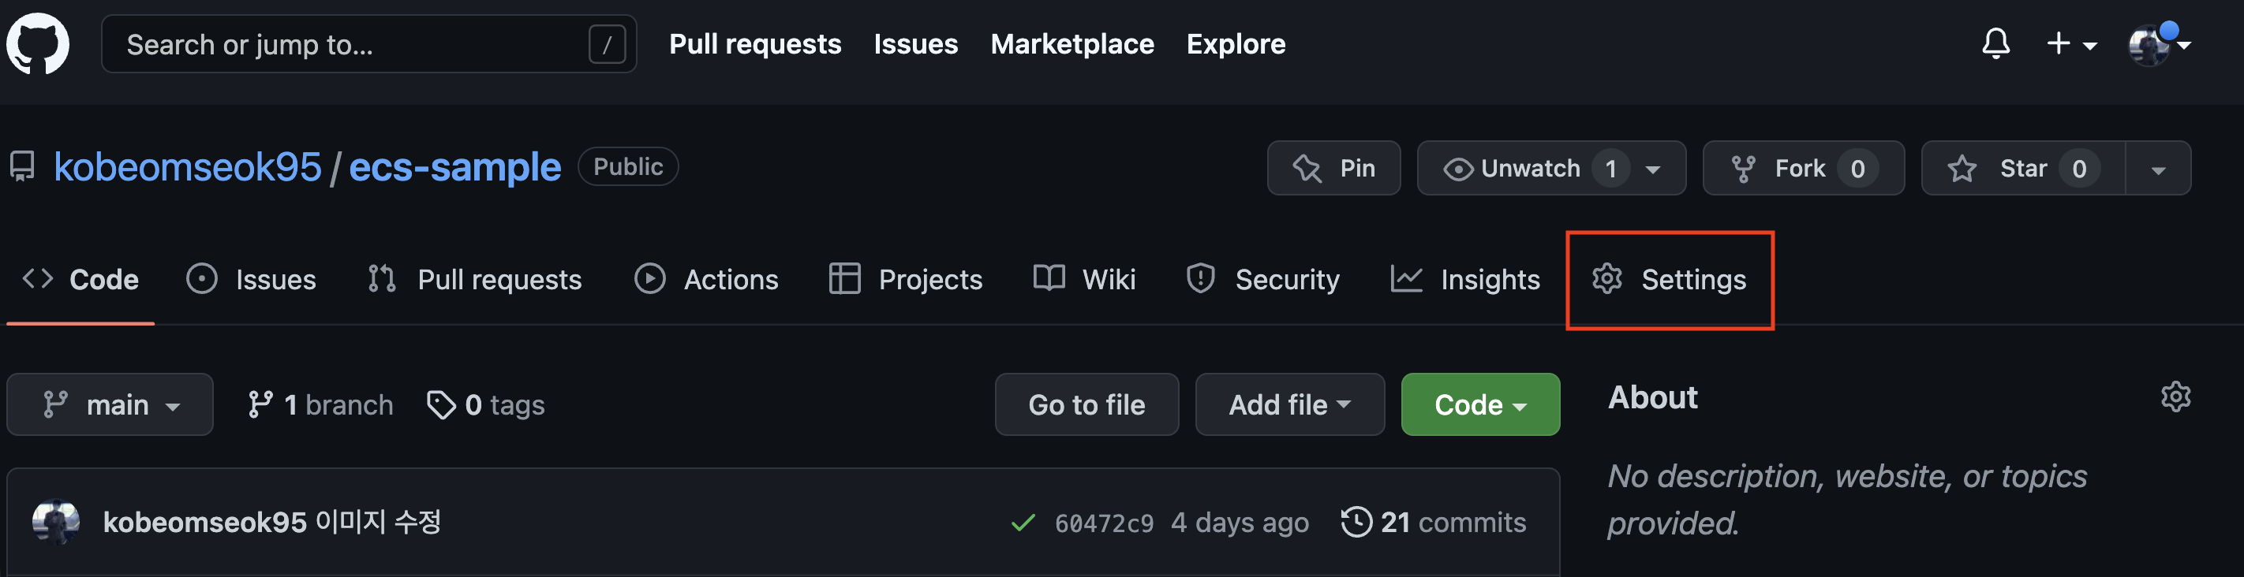Star the repository
2244x577 pixels.
click(x=2023, y=168)
